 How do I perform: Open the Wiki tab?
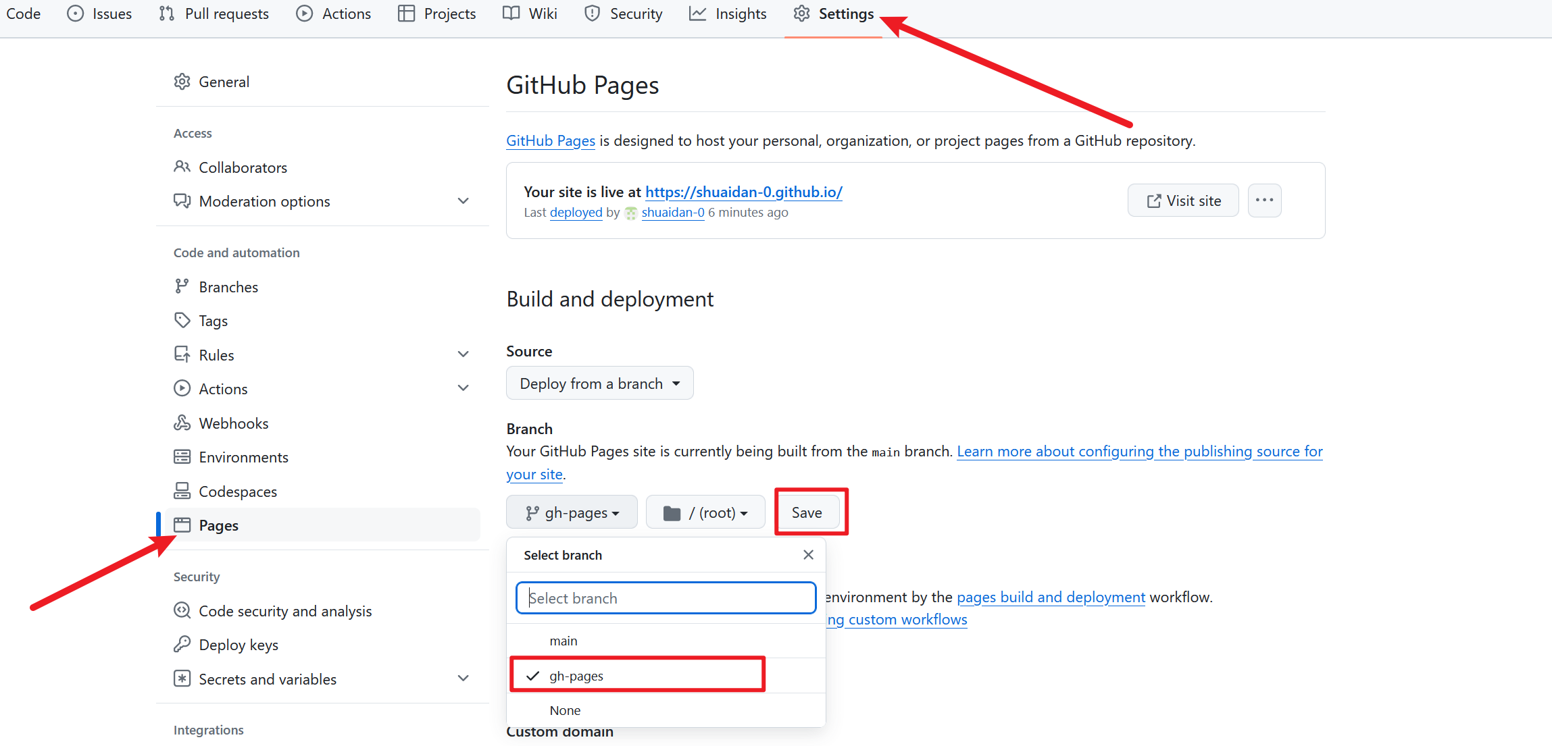coord(530,14)
